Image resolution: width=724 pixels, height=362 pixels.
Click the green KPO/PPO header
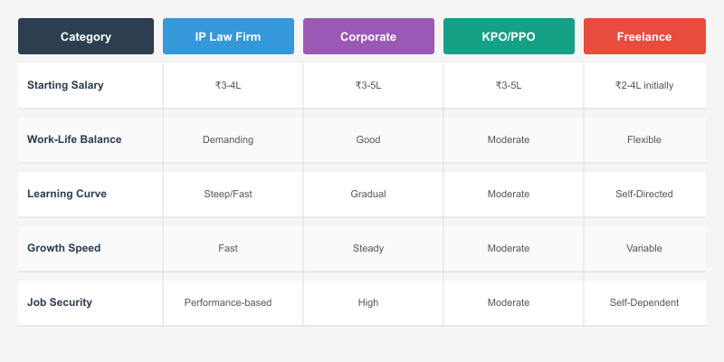[509, 37]
